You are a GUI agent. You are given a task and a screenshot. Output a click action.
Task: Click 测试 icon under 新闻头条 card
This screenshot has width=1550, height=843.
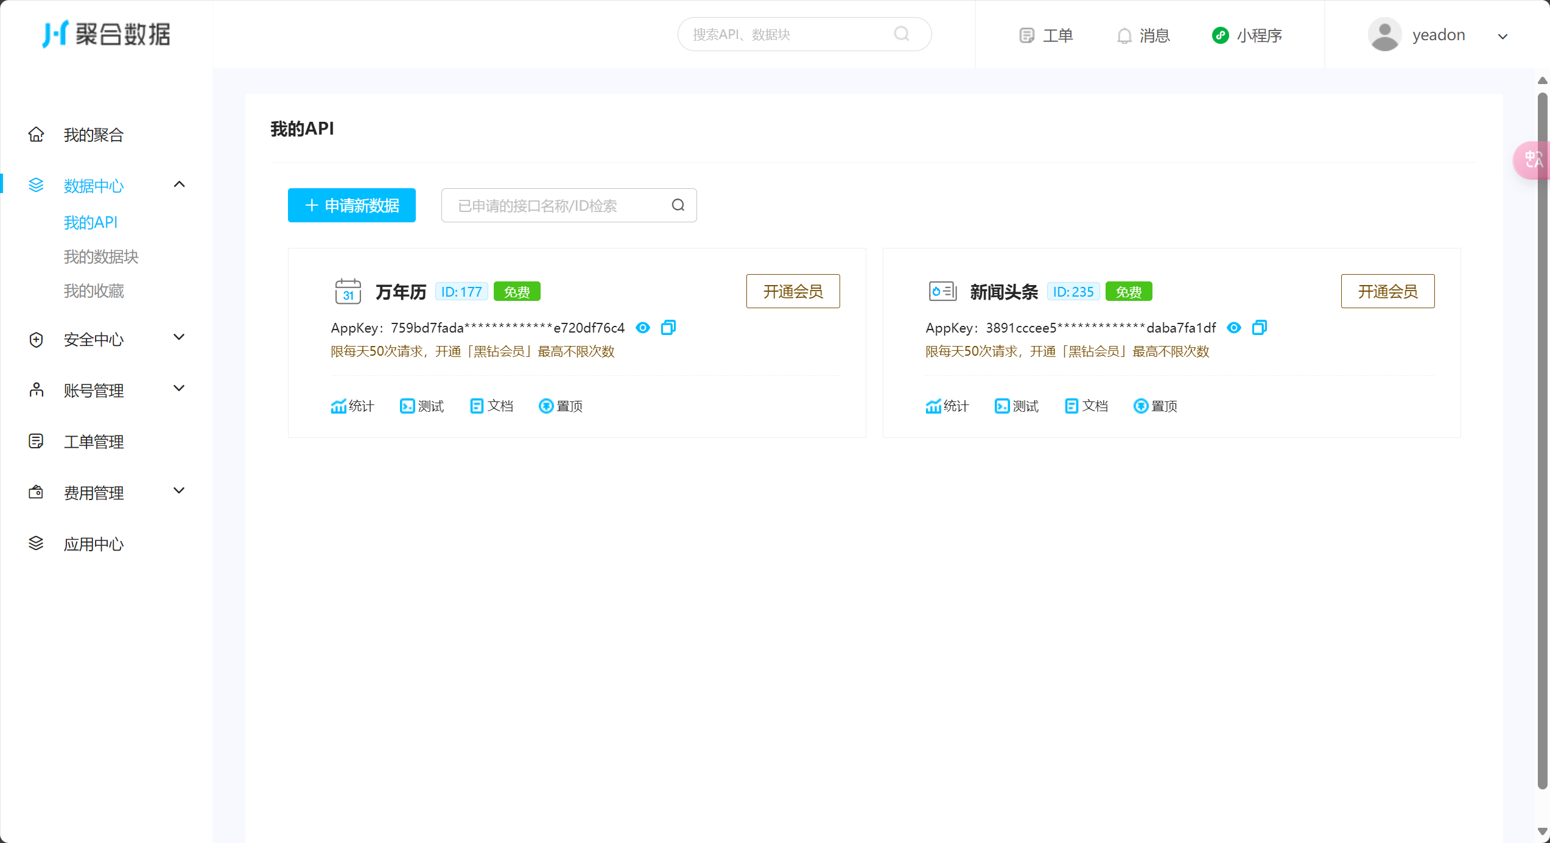1002,406
